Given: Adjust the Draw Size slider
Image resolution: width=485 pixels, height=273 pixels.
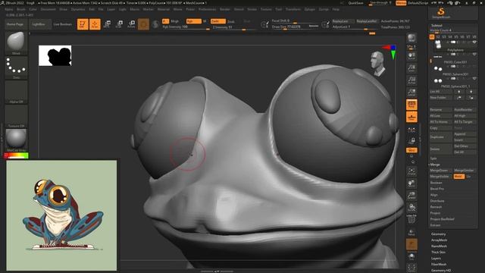Looking at the screenshot, I should [296, 27].
